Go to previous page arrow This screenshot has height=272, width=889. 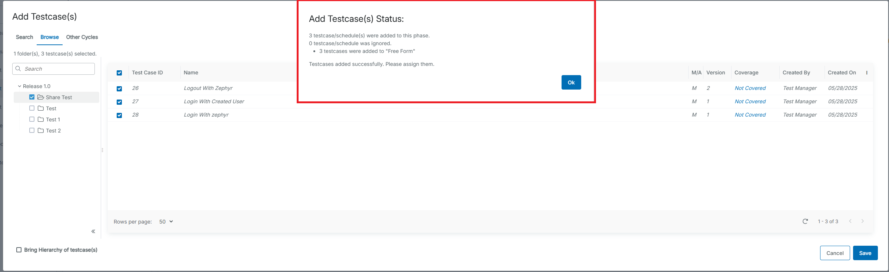point(850,221)
